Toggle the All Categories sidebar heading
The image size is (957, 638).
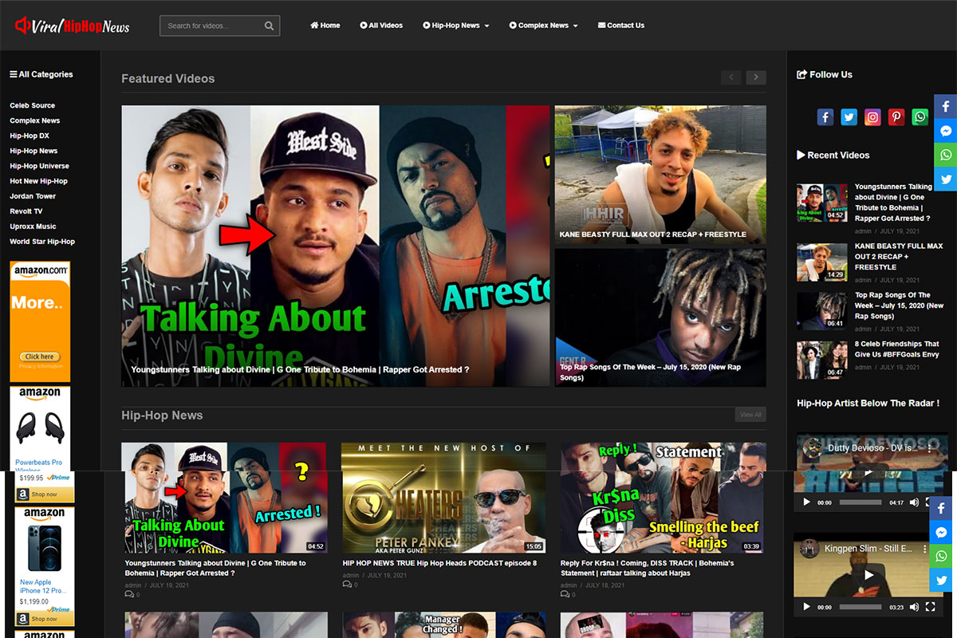pyautogui.click(x=41, y=74)
